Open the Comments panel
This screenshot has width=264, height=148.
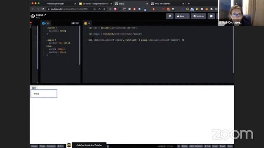[51, 146]
